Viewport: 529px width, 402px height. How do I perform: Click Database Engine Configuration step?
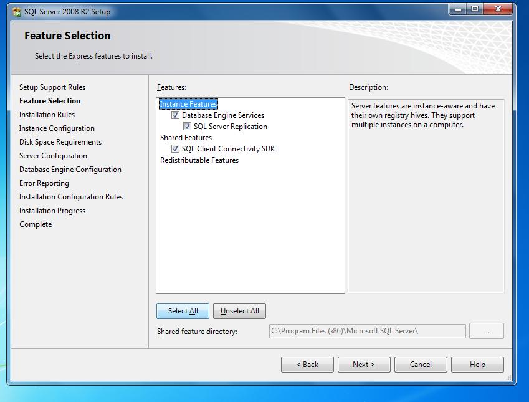click(70, 170)
